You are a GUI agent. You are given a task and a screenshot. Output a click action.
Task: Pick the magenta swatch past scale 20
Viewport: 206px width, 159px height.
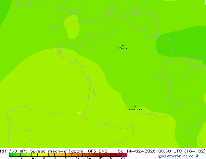[x=124, y=155]
